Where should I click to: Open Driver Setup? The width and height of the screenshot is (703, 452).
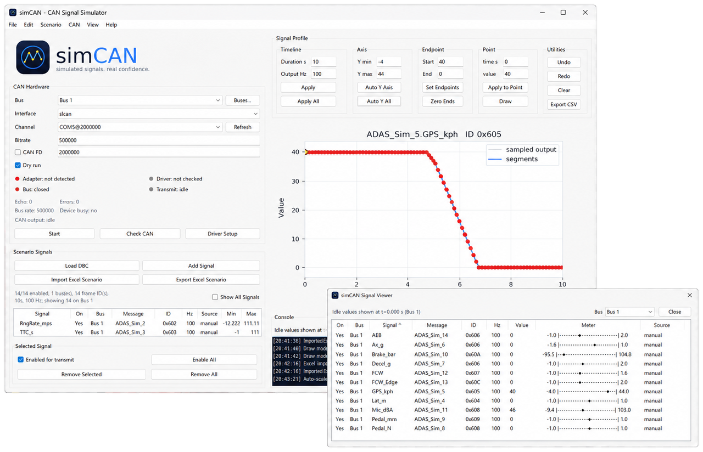tap(222, 234)
